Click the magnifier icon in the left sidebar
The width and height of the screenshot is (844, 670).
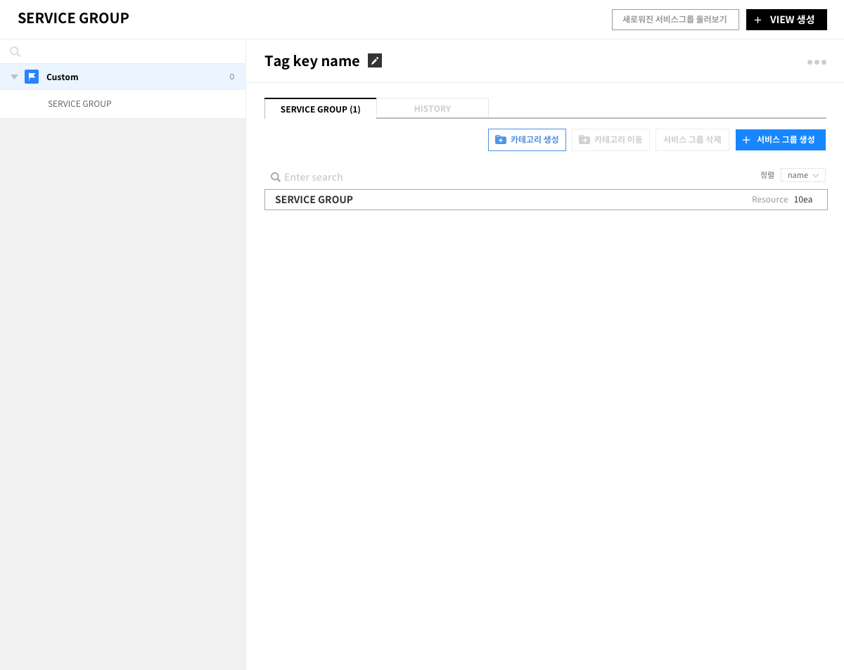(x=15, y=51)
